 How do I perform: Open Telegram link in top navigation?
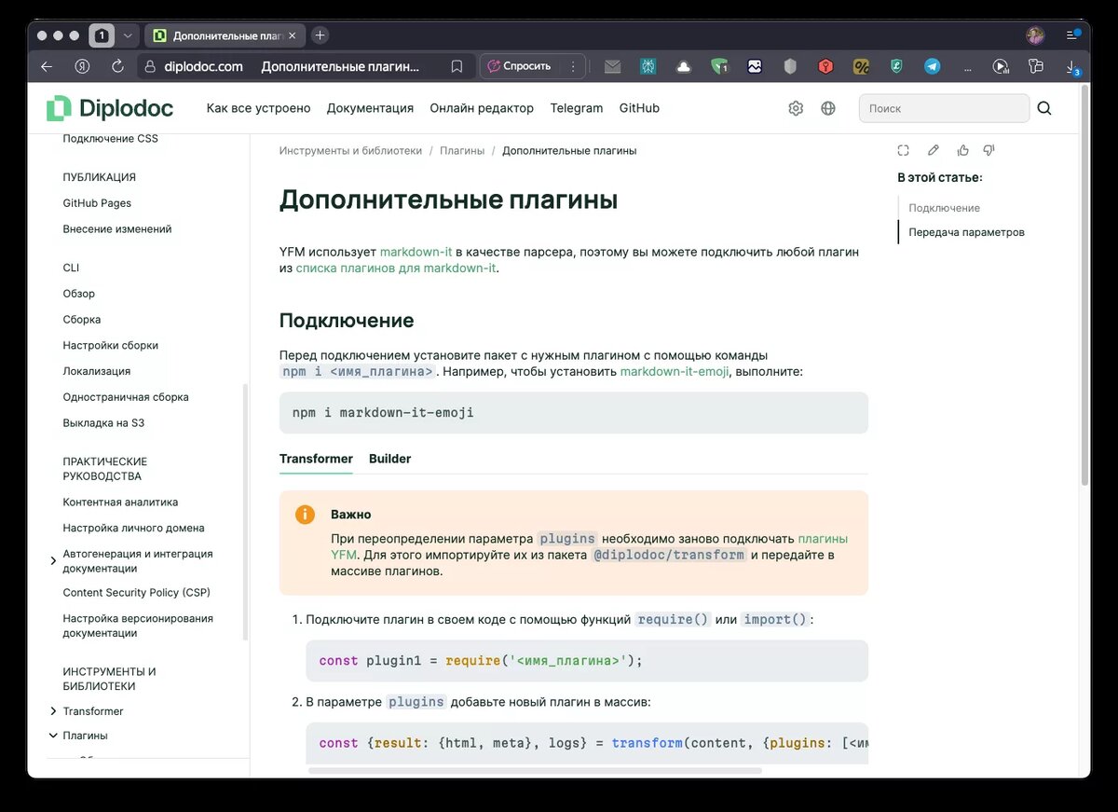pos(577,108)
